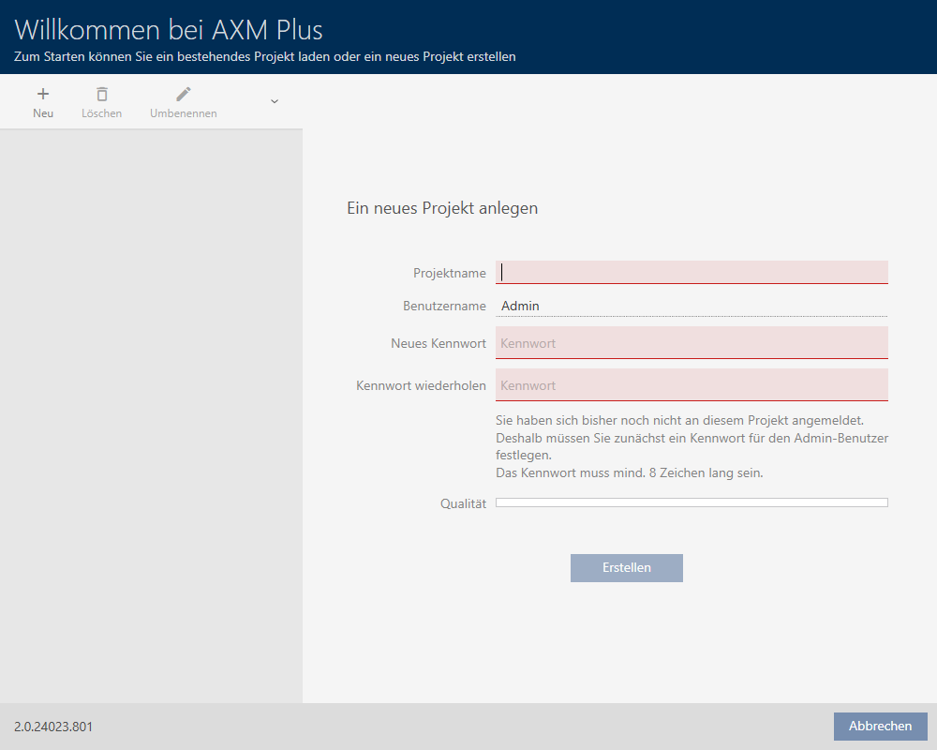Focus the Projektname input field
This screenshot has height=750, width=937.
pos(692,272)
